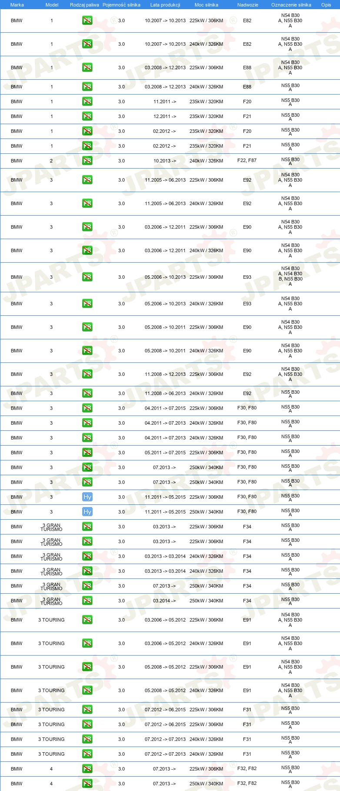Click petrol icon in 05.2011 -> 07.2015 row
340x791 pixels.
[x=87, y=453]
